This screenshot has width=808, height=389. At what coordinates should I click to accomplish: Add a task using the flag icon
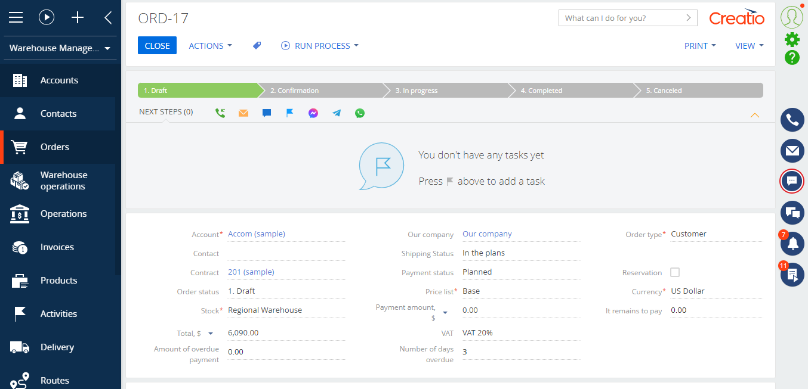[x=289, y=112]
